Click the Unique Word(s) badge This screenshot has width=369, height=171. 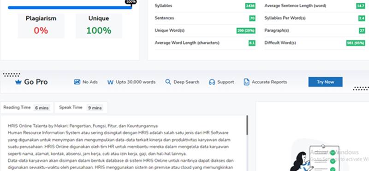pyautogui.click(x=246, y=31)
